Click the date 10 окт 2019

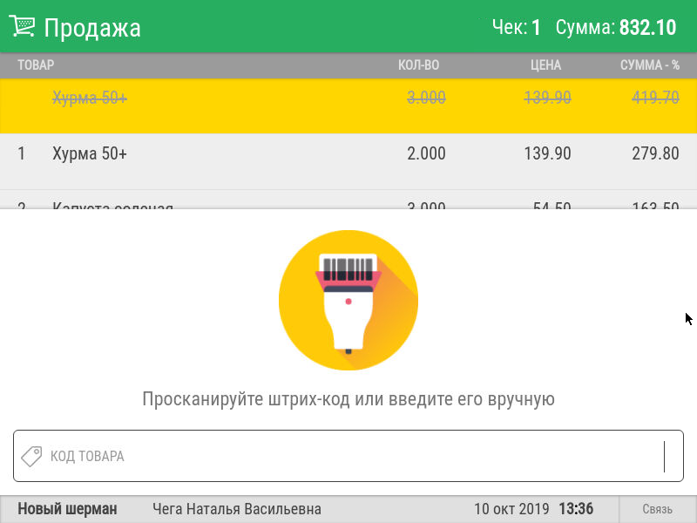pos(511,509)
